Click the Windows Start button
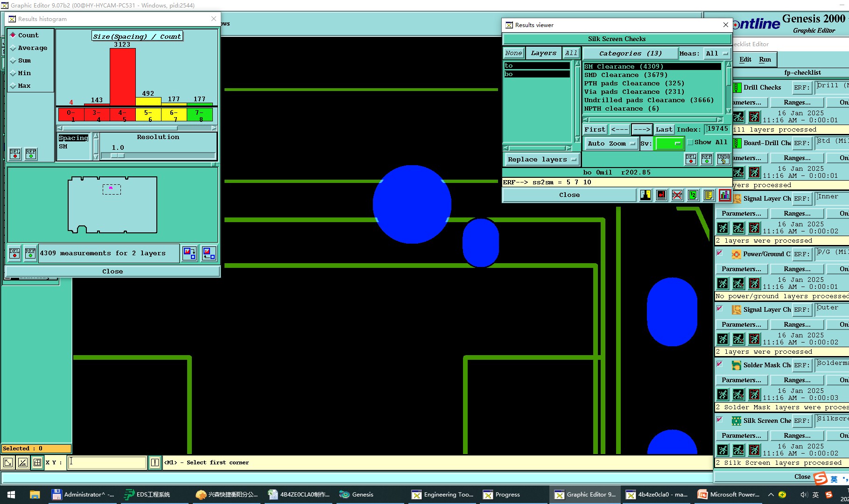This screenshot has height=504, width=849. coord(11,494)
